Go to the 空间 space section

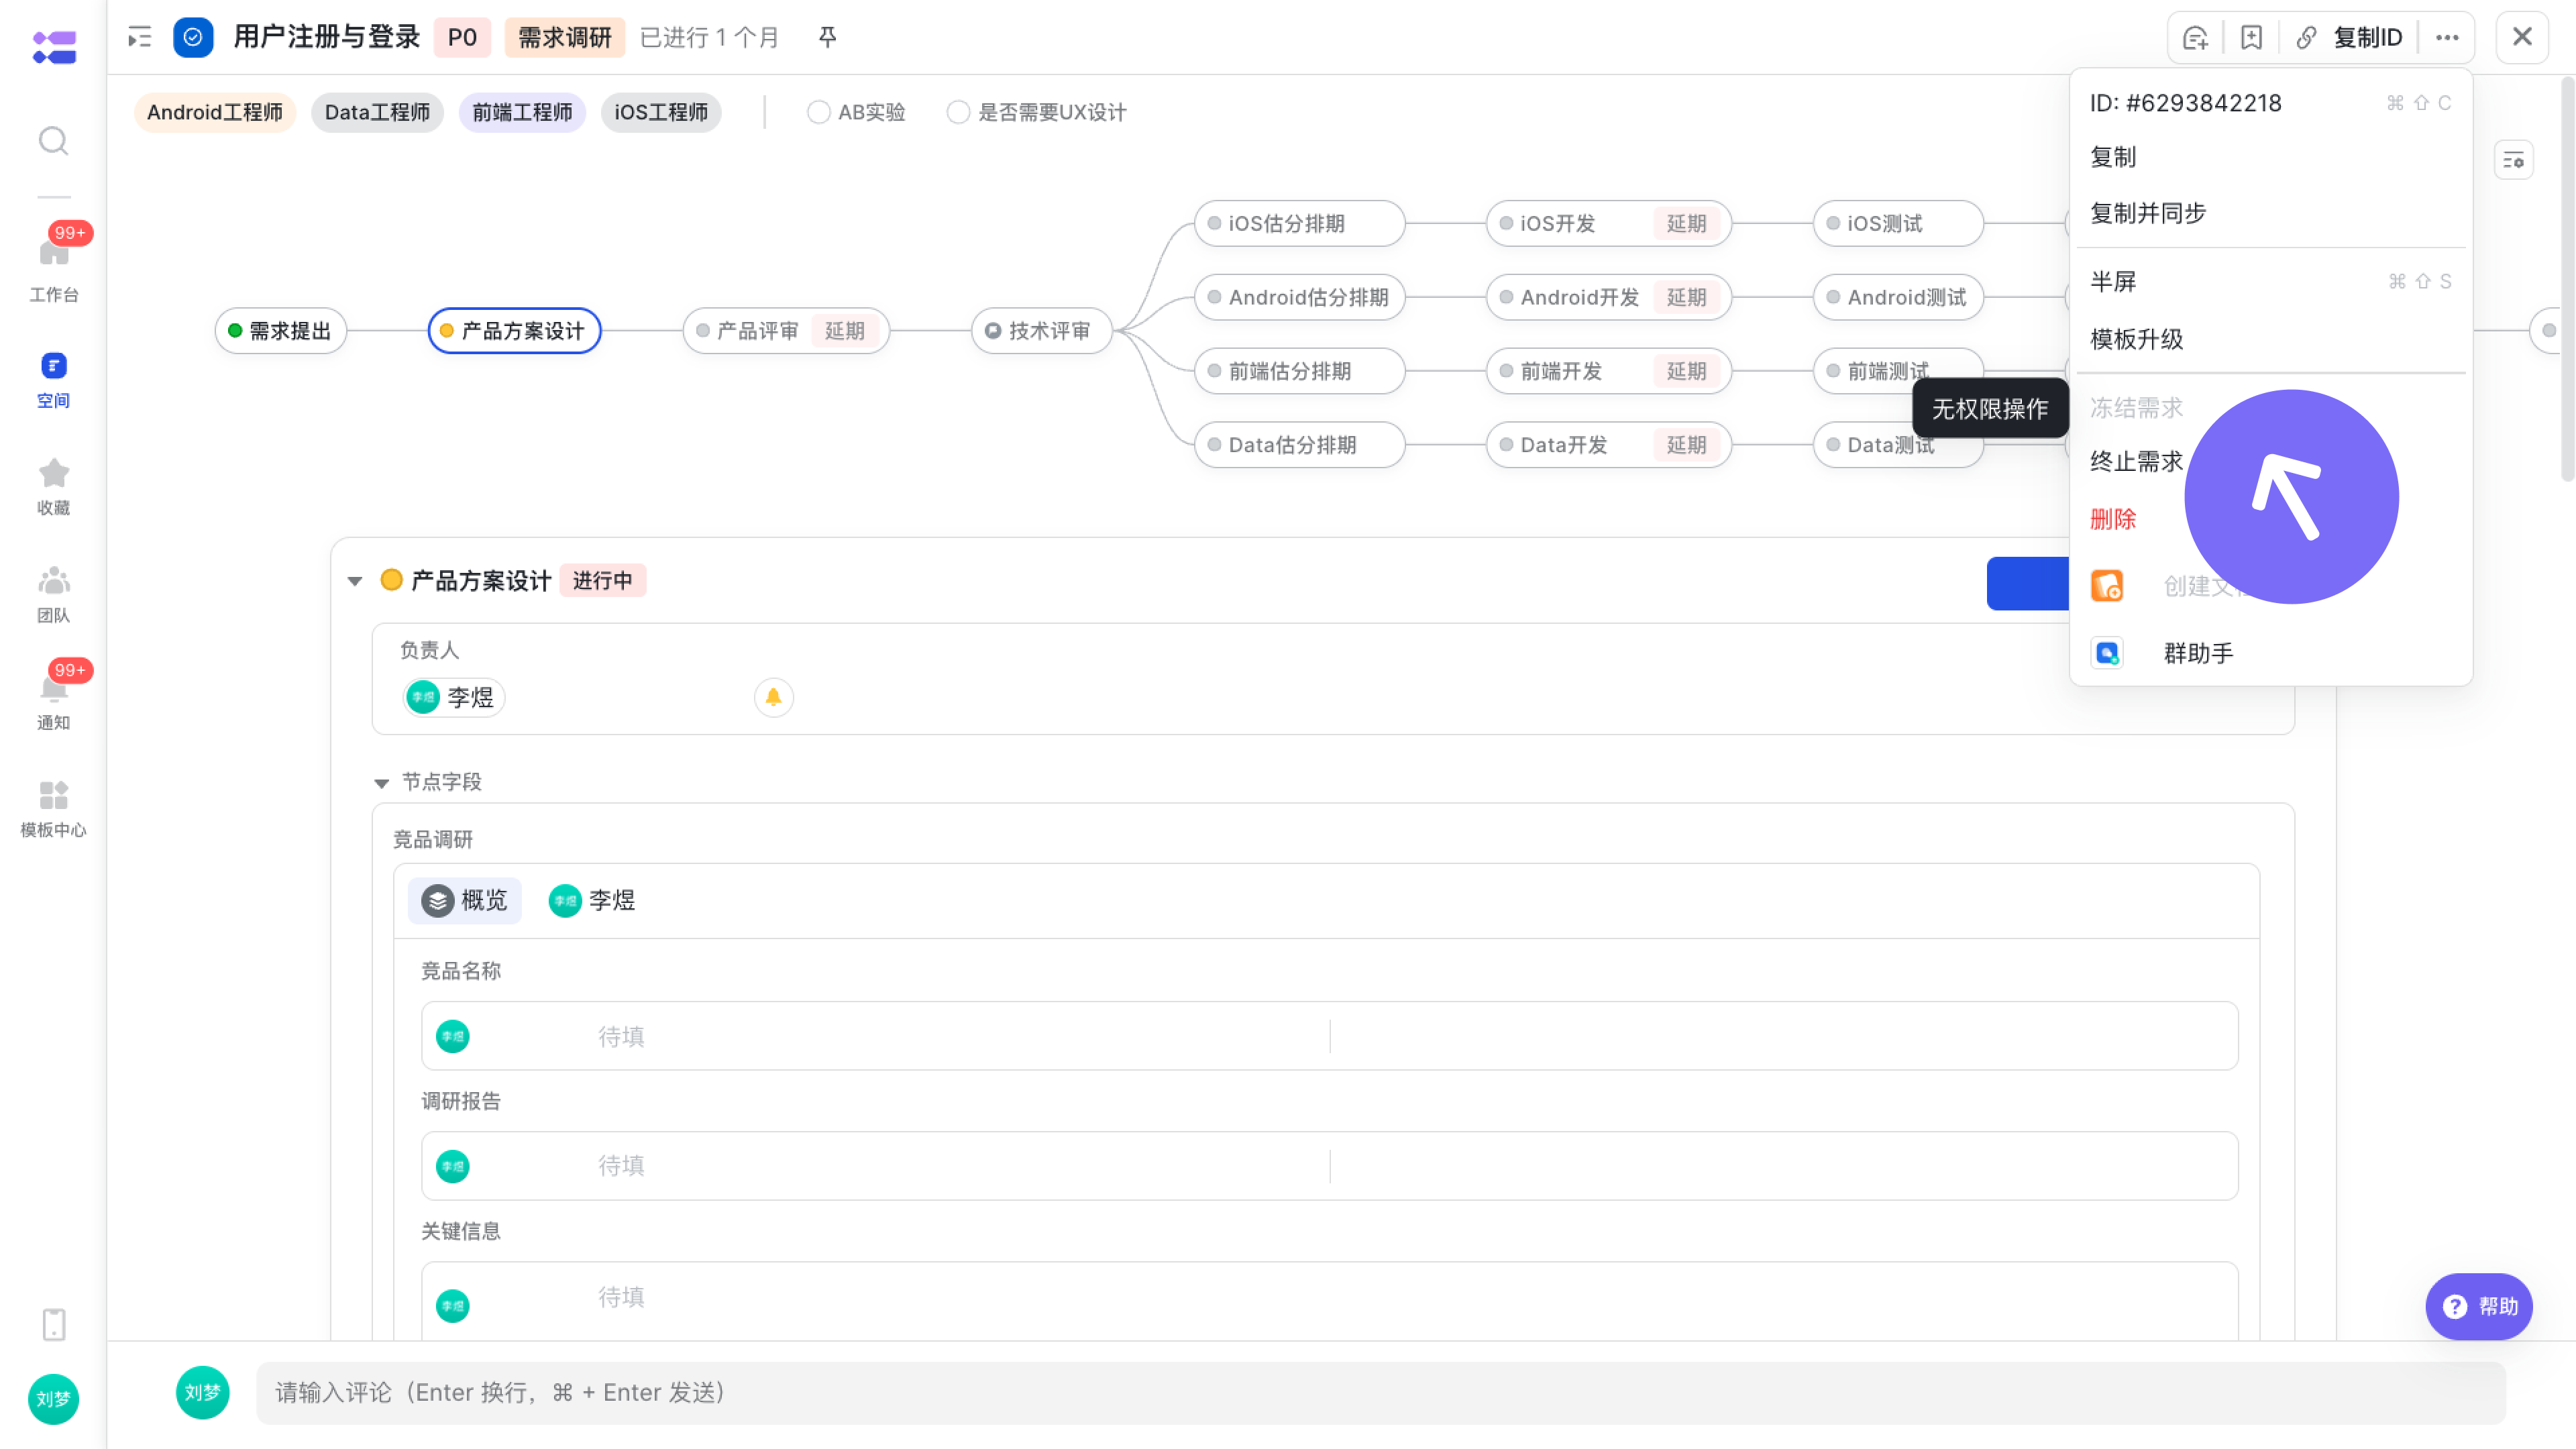pyautogui.click(x=53, y=380)
